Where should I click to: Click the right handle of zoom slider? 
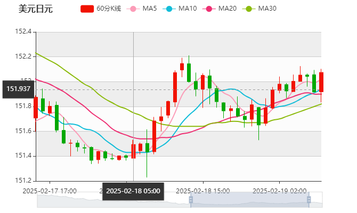point(310,200)
